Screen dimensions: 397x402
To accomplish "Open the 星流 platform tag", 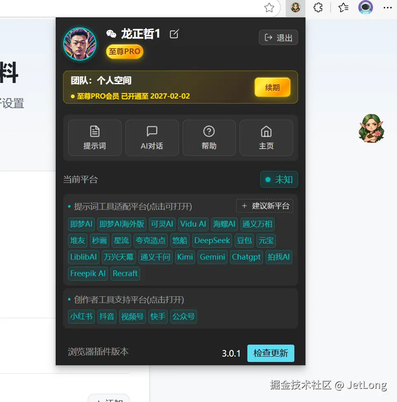I will [121, 241].
